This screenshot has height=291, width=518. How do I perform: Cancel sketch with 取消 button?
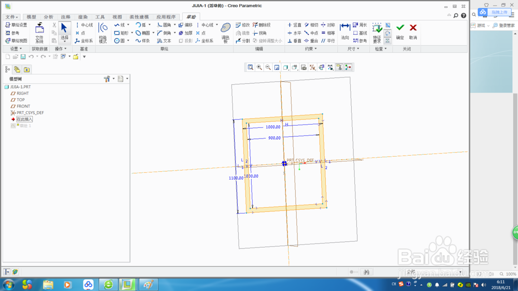coord(413,32)
